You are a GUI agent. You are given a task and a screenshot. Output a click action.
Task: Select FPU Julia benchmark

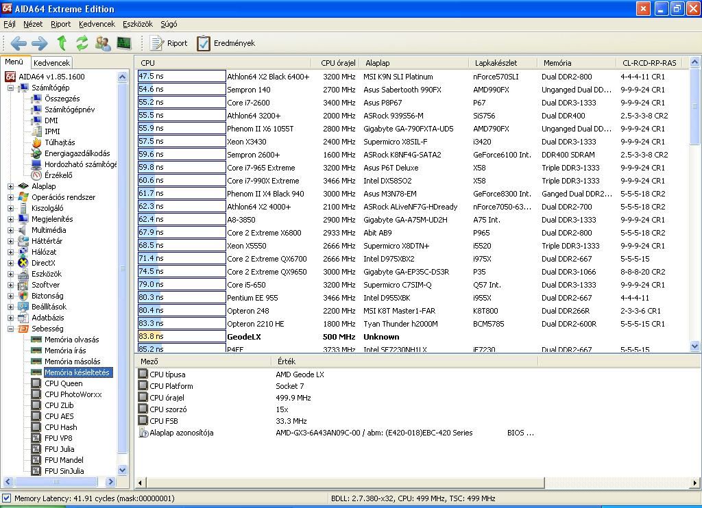click(60, 449)
